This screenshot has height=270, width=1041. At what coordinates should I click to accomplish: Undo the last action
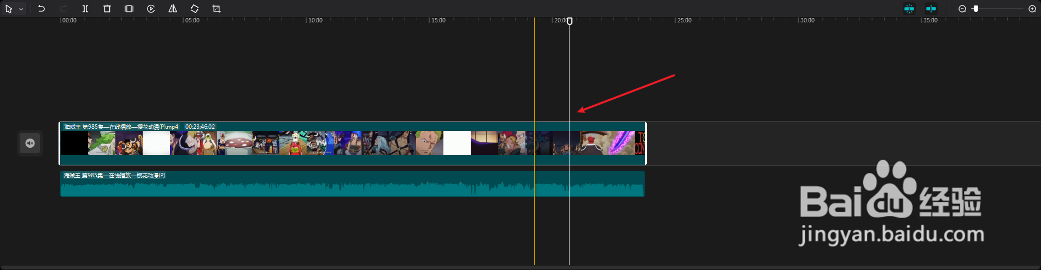point(42,9)
